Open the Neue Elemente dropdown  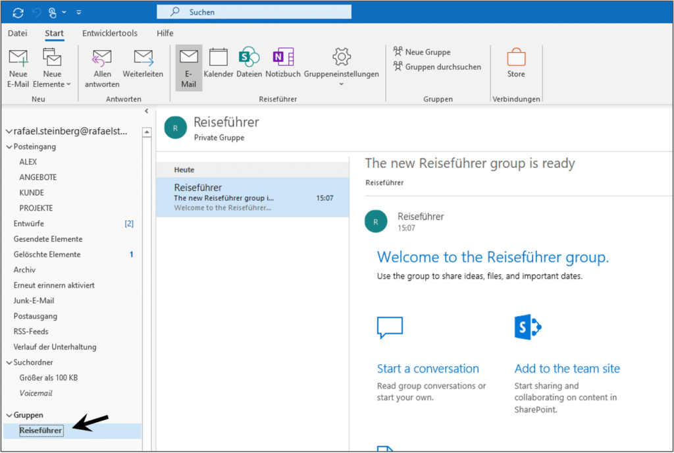pos(52,68)
